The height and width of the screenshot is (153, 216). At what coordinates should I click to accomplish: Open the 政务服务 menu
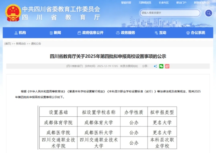pos(125,33)
